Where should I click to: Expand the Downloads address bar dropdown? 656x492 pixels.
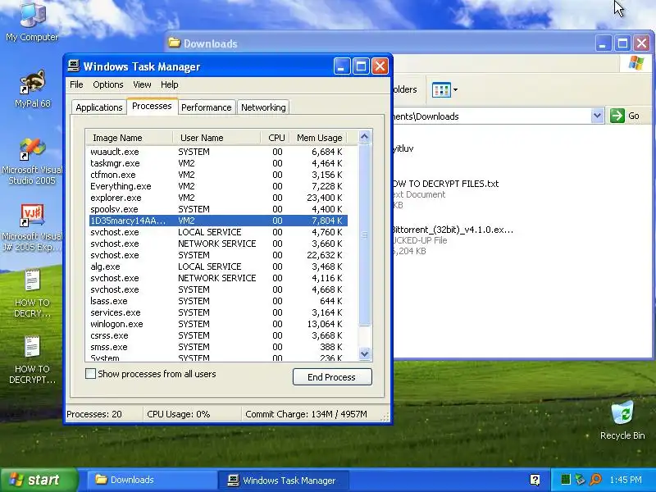pos(598,116)
